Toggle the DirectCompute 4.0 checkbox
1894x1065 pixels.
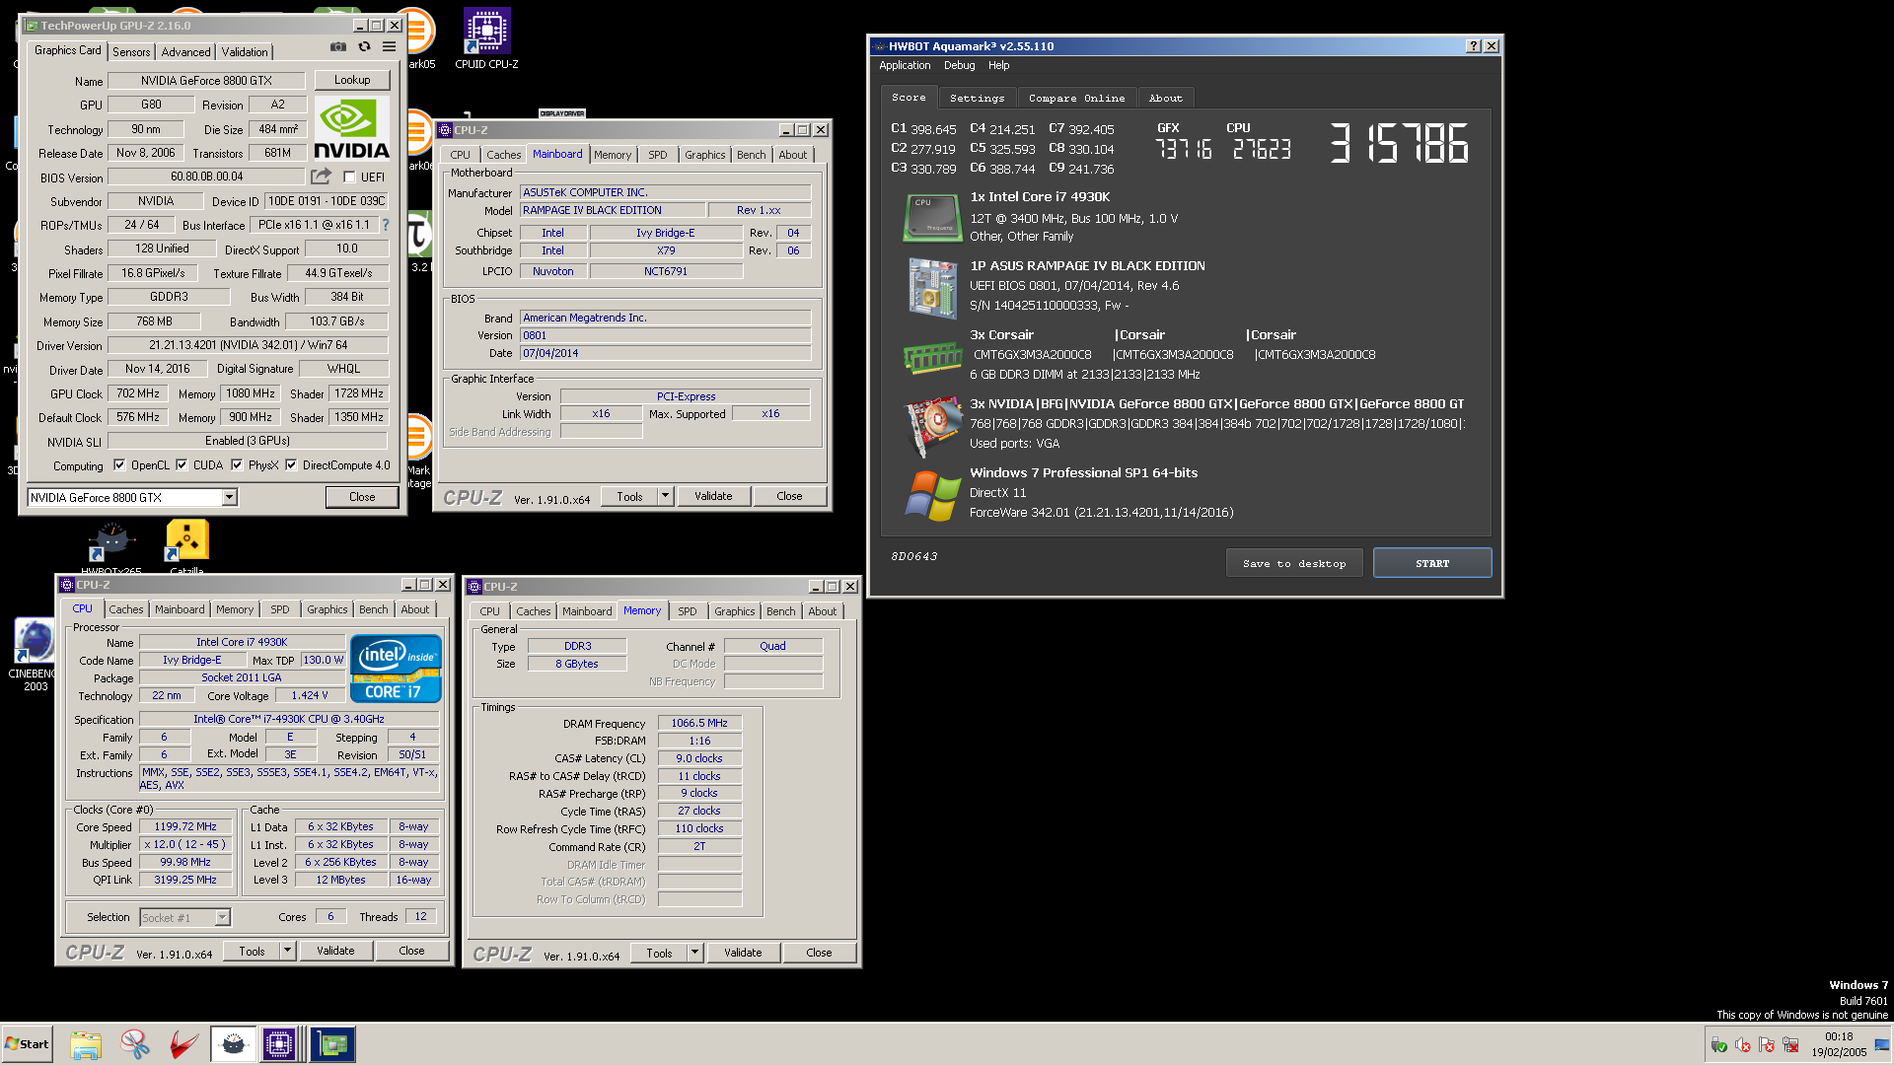291,465
